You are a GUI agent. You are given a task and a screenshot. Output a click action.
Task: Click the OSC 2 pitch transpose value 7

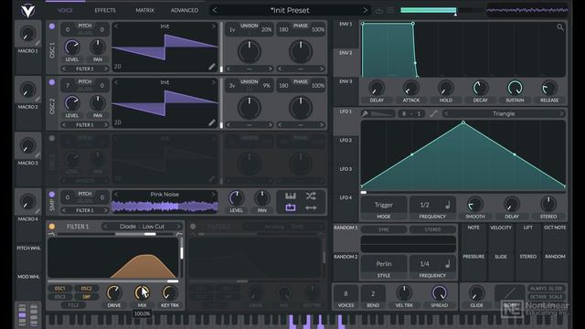pos(68,85)
